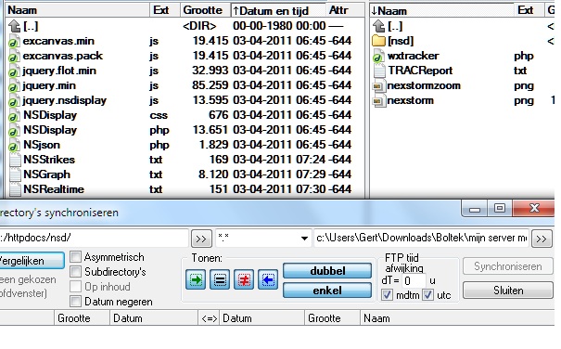This screenshot has width=561, height=349.
Task: Sort left panel by Naam column
Action: pos(78,10)
